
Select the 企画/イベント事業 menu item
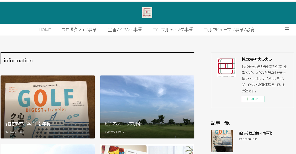coord(125,30)
